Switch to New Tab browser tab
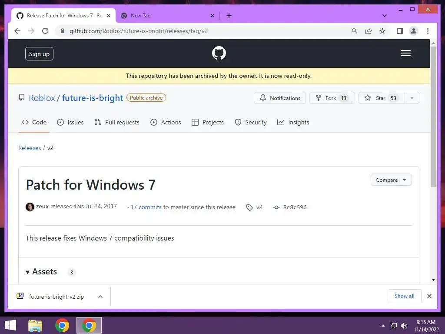The width and height of the screenshot is (445, 334). click(167, 16)
